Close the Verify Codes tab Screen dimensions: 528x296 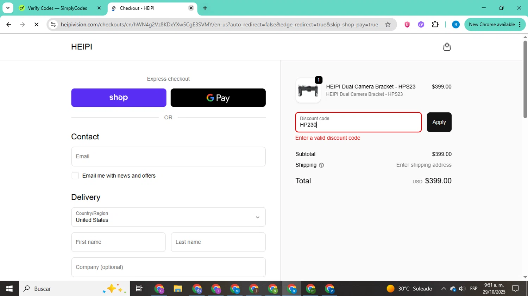(99, 8)
